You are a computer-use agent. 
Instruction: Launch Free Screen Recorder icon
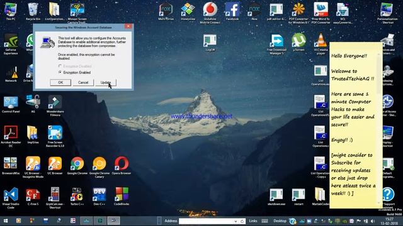55,136
